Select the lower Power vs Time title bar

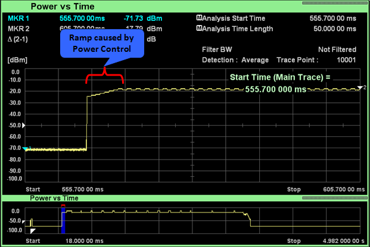click(54, 197)
